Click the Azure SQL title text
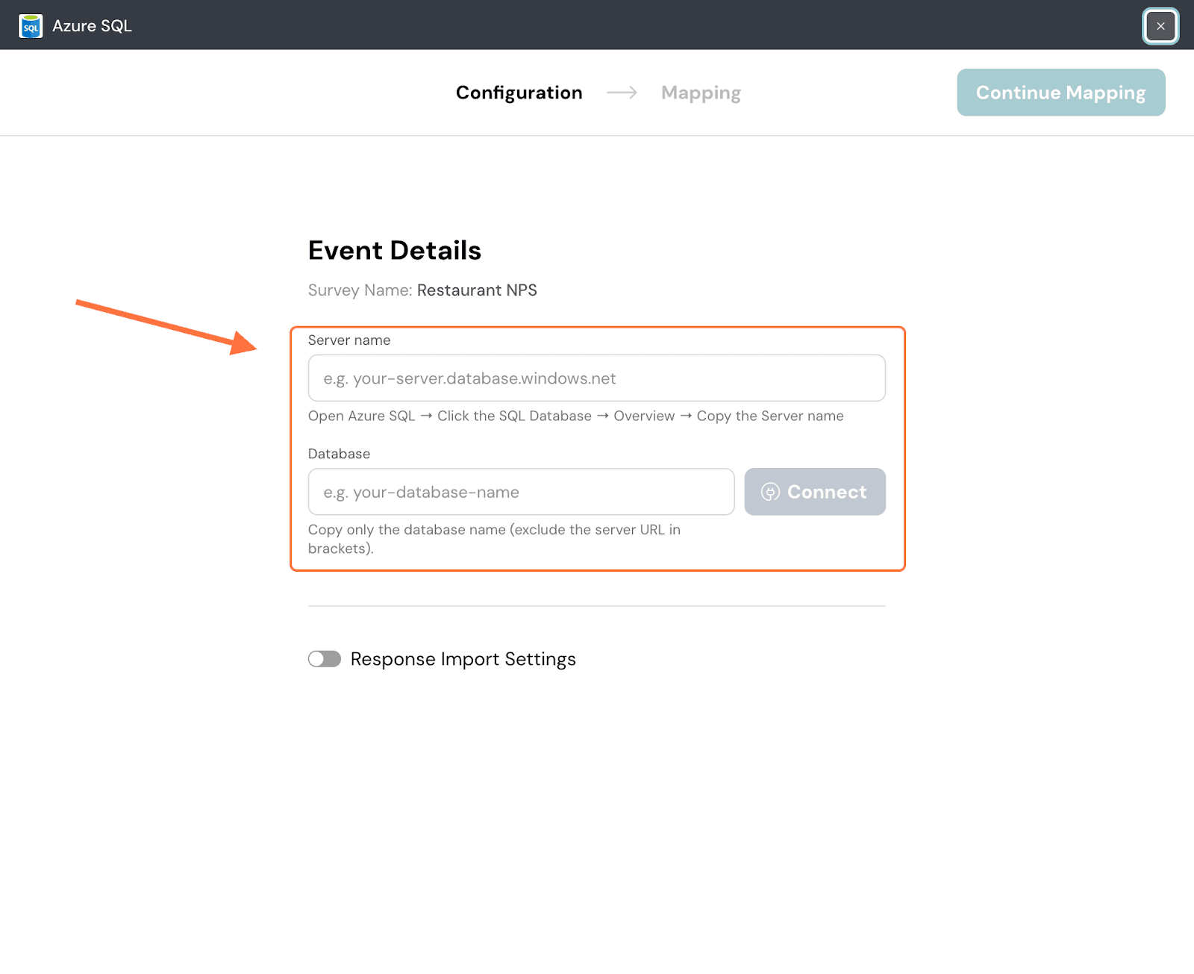The image size is (1194, 974). coord(92,26)
